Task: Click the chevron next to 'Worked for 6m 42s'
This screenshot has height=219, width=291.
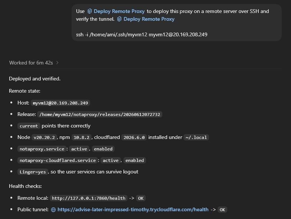Action: 57,63
